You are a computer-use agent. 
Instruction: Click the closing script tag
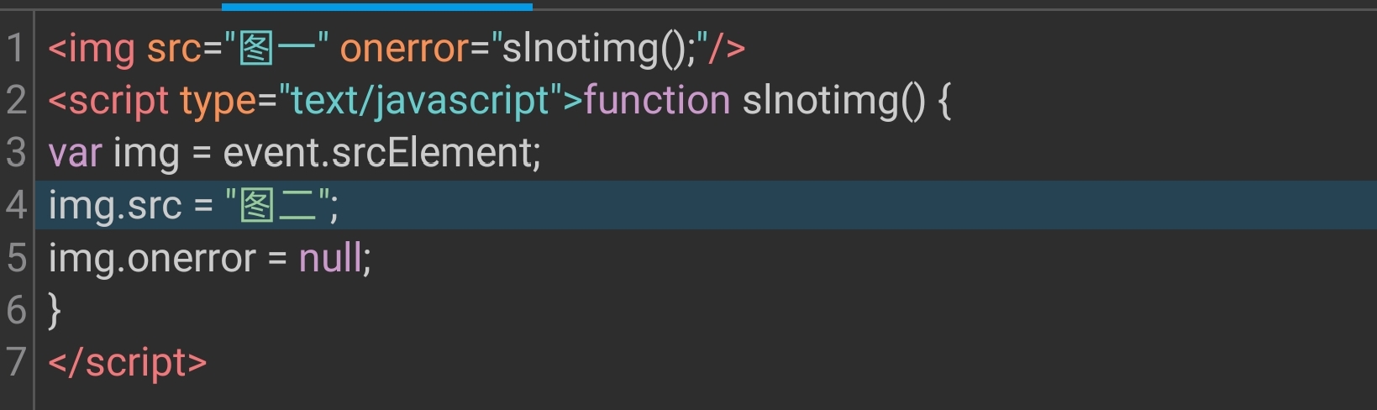point(127,362)
